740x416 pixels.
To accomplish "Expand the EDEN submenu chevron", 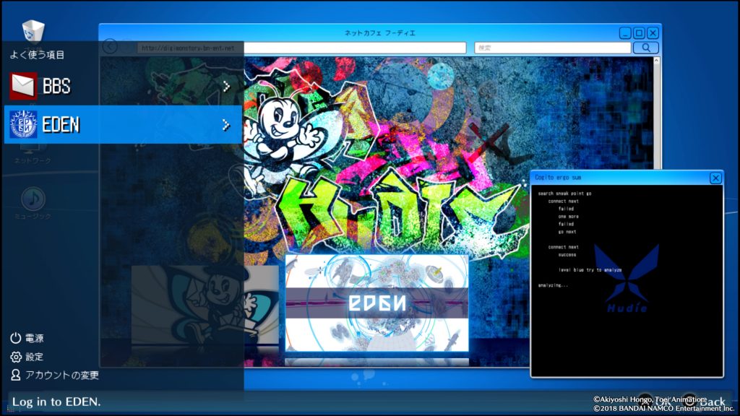I will pyautogui.click(x=226, y=125).
